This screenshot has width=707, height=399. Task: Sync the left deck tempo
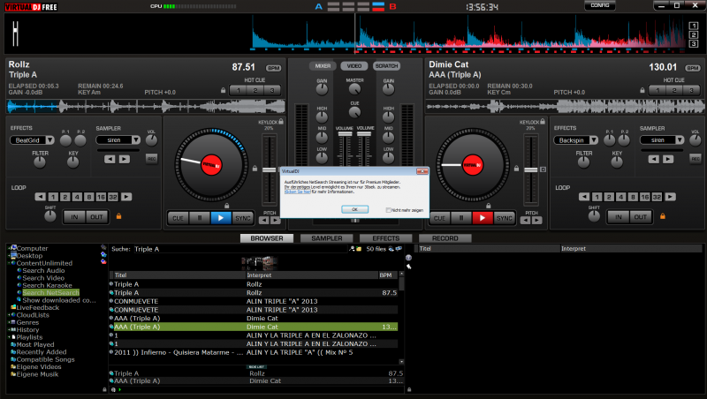click(x=242, y=218)
